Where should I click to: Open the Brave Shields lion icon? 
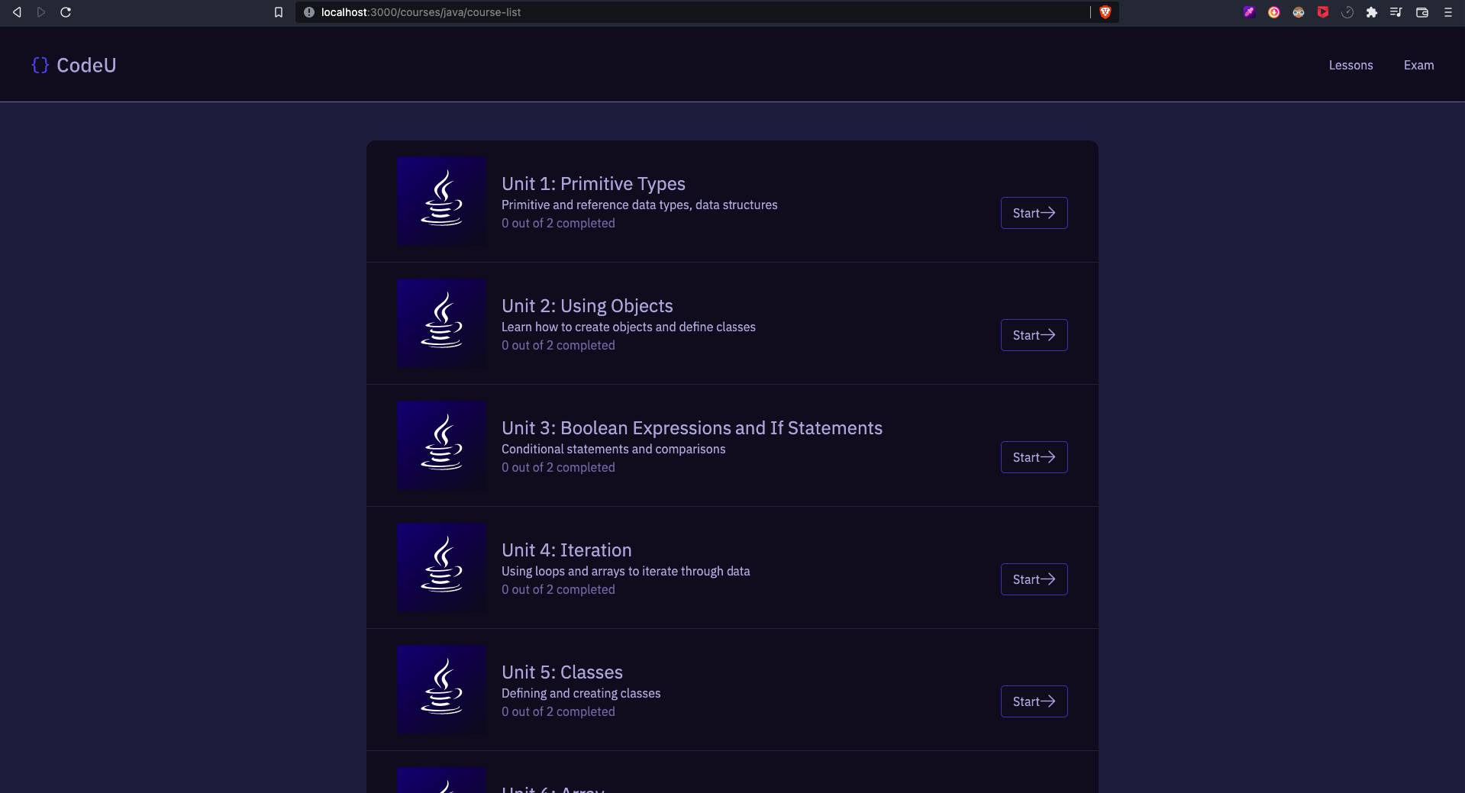tap(1105, 12)
